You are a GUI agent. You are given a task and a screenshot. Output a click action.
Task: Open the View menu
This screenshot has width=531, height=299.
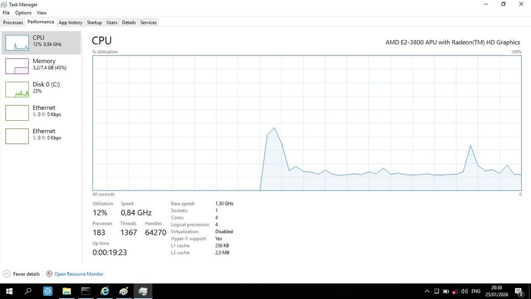pos(41,13)
